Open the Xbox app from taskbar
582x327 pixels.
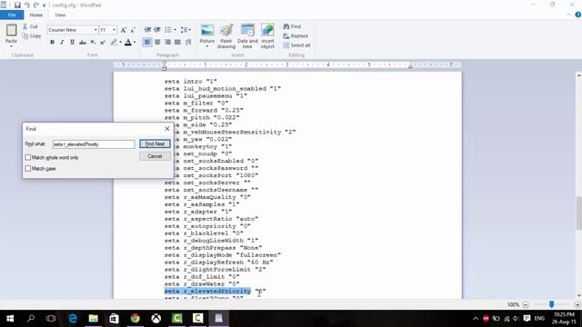pos(156,319)
